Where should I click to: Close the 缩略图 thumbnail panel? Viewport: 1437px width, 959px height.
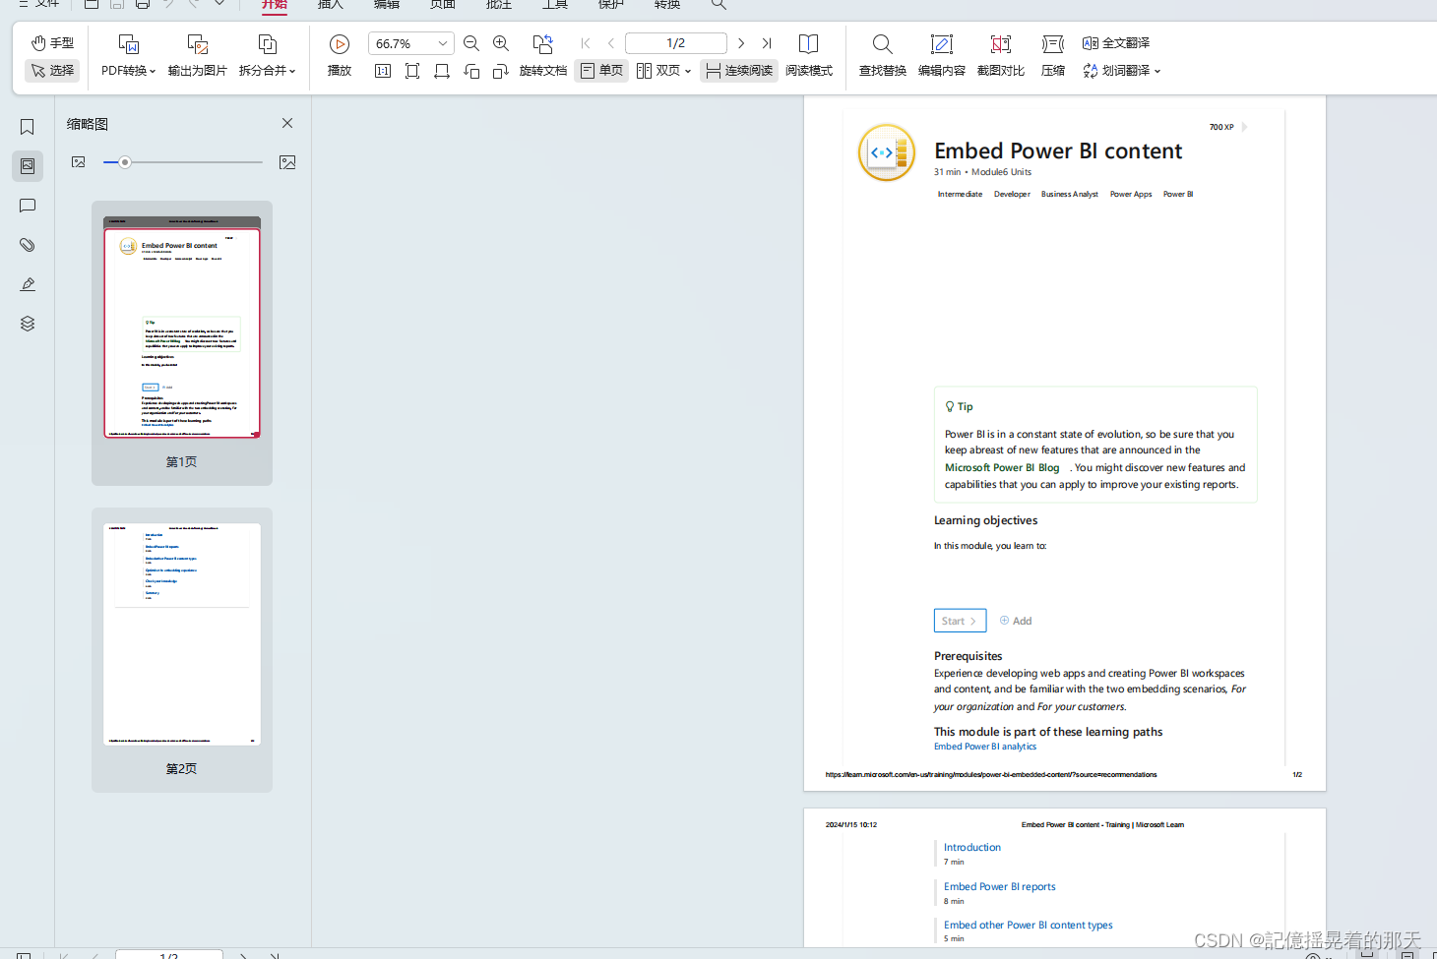[x=287, y=123]
